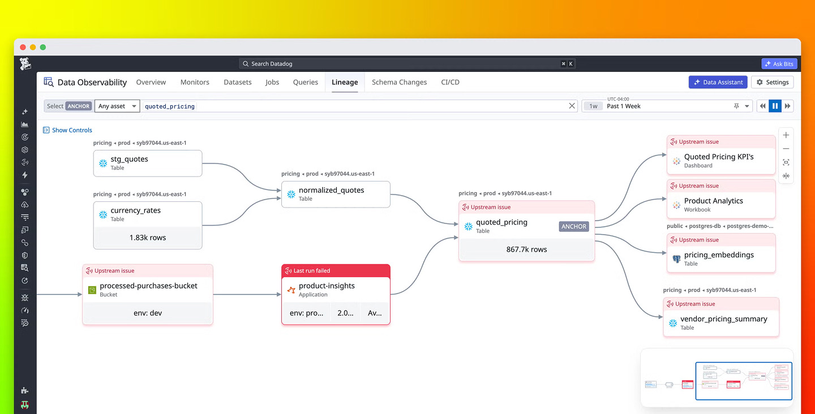Open the shield security icon in sidebar
Image resolution: width=815 pixels, height=414 pixels.
pyautogui.click(x=25, y=256)
